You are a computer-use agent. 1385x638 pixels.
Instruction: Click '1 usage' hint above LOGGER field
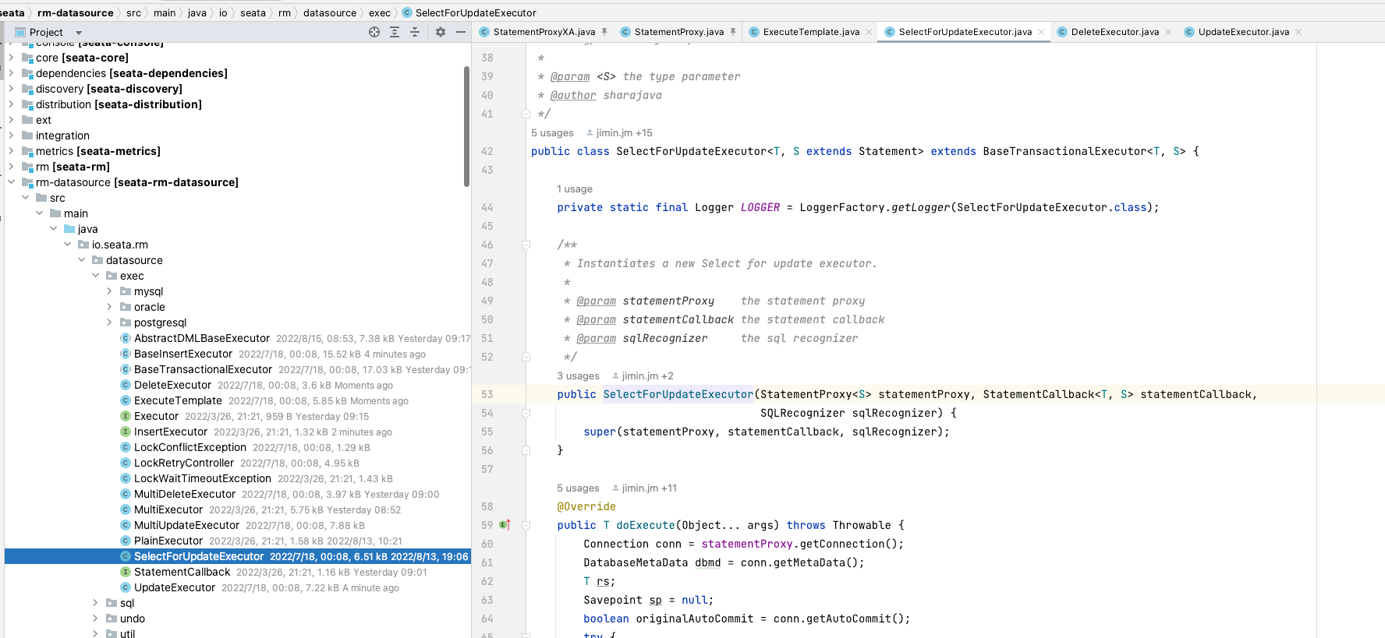575,189
